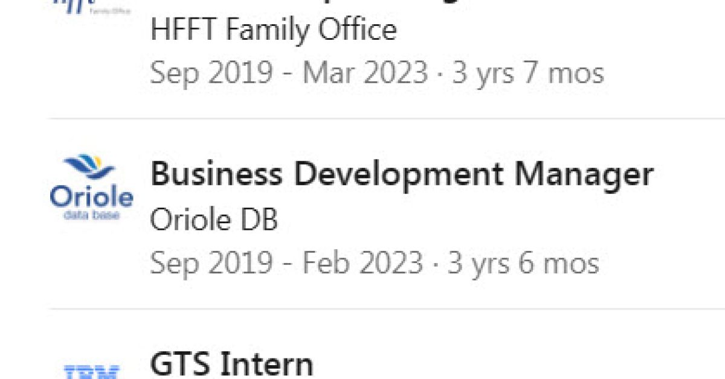Click the HFFT Family Office logo
The image size is (725, 379).
91,6
